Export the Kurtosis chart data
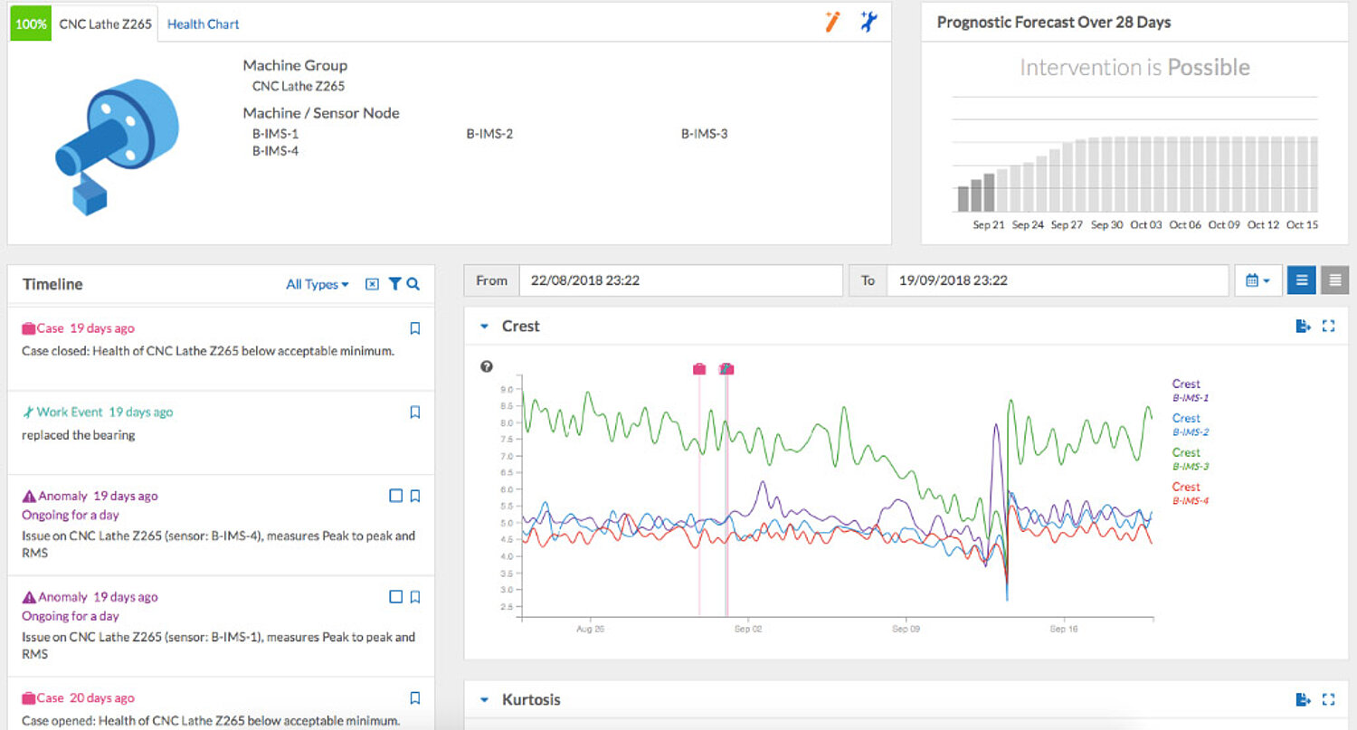This screenshot has height=730, width=1357. (x=1303, y=700)
